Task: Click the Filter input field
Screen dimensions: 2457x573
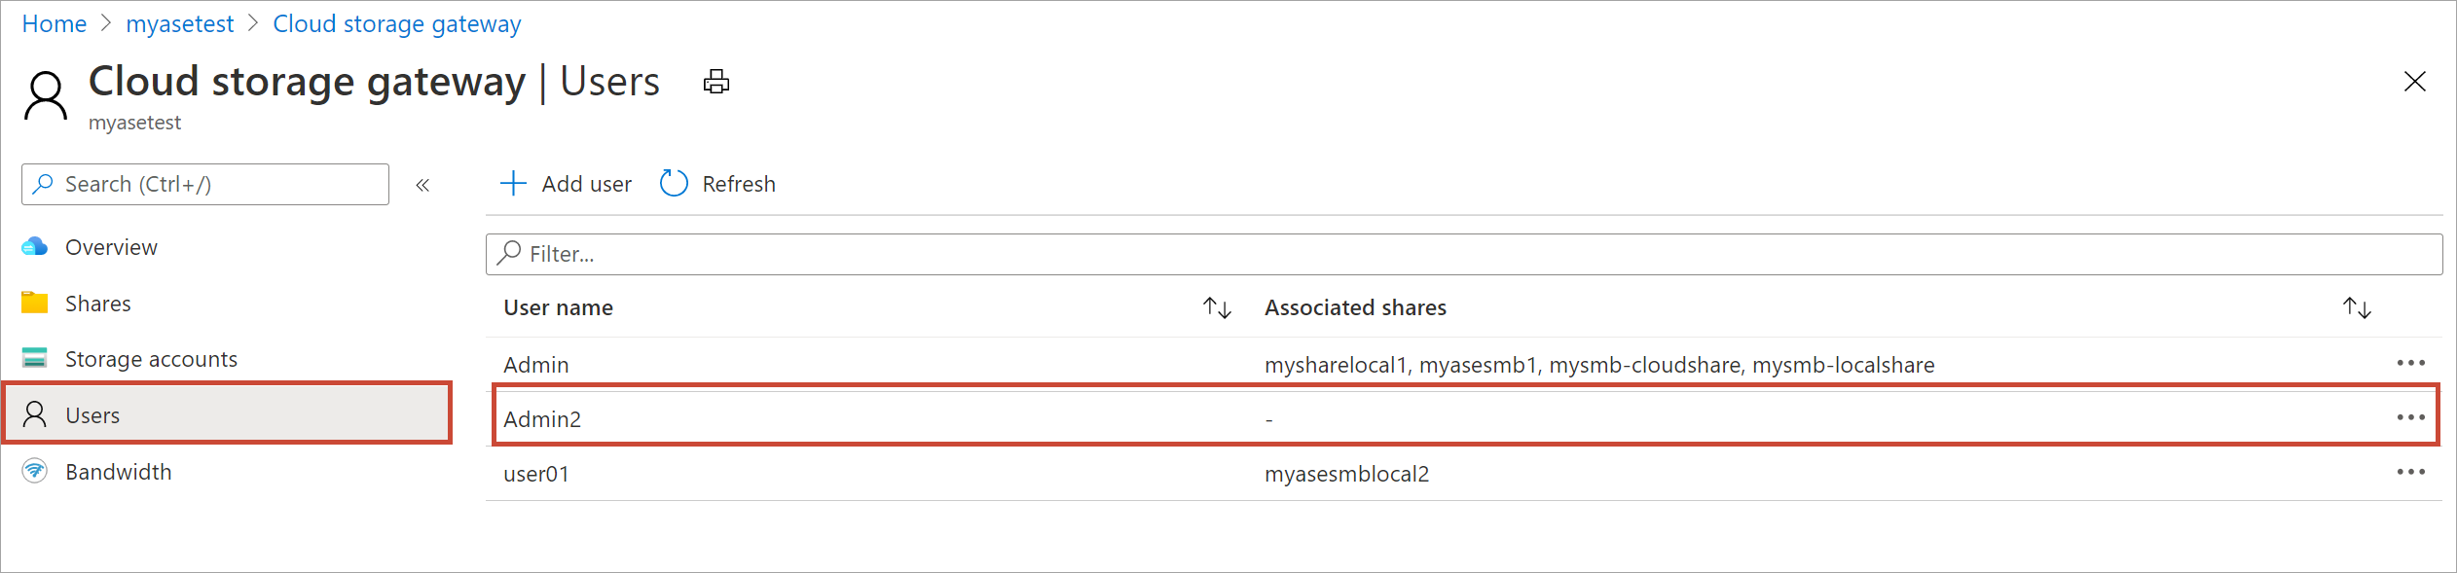Action: [x=1464, y=254]
